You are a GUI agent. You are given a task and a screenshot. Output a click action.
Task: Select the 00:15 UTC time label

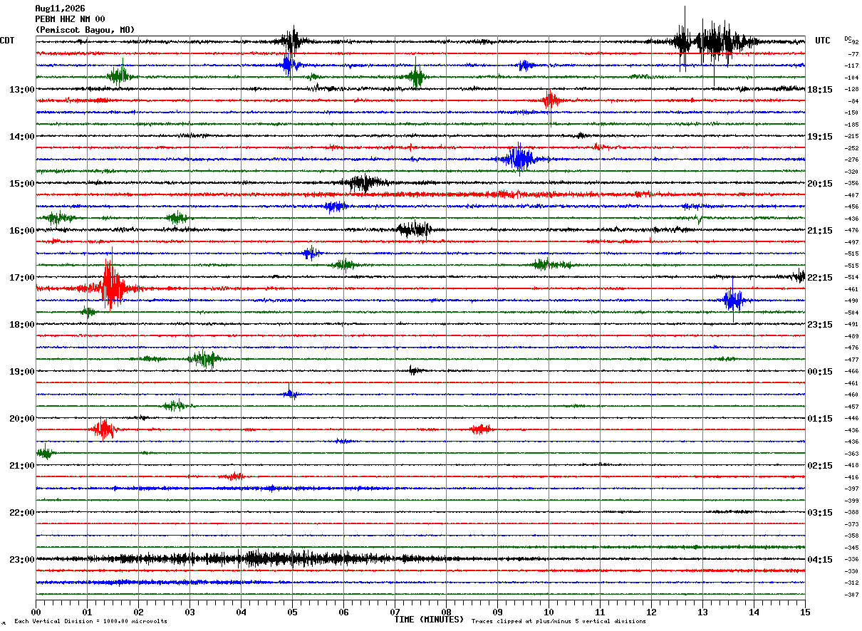pos(820,372)
